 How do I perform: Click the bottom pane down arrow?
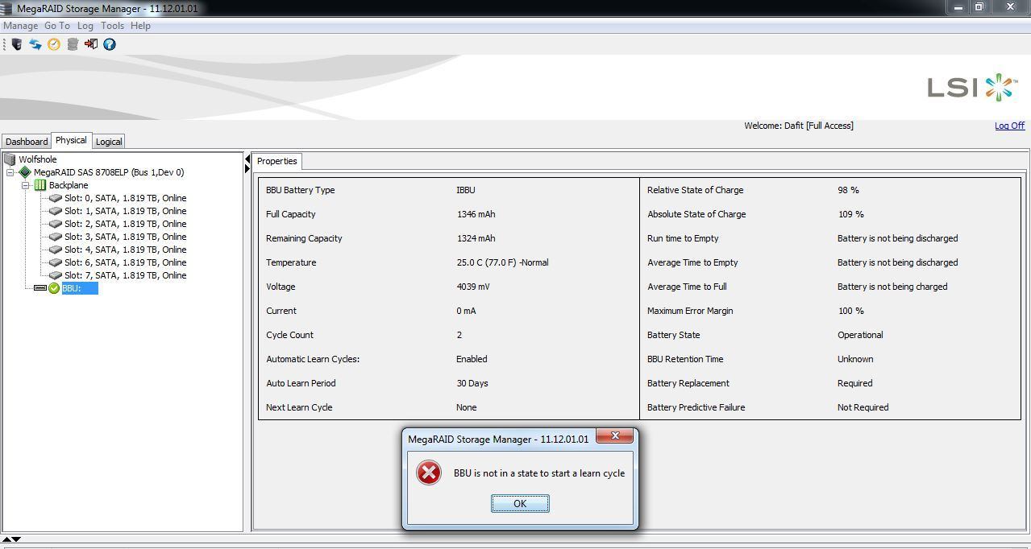point(16,539)
